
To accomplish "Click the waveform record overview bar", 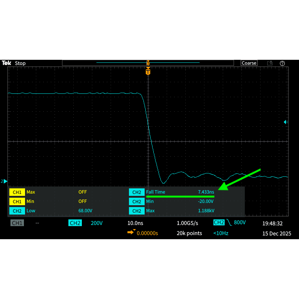I will click(148, 63).
